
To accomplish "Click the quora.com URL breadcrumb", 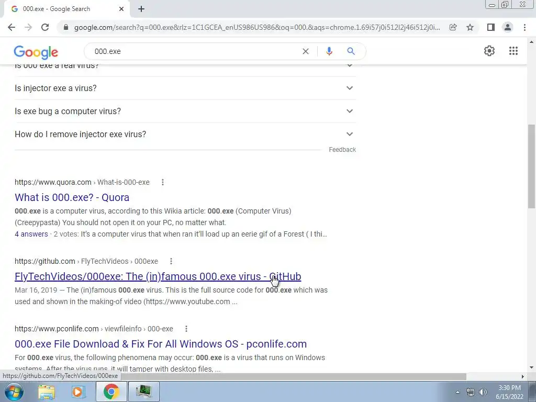I will click(x=82, y=182).
